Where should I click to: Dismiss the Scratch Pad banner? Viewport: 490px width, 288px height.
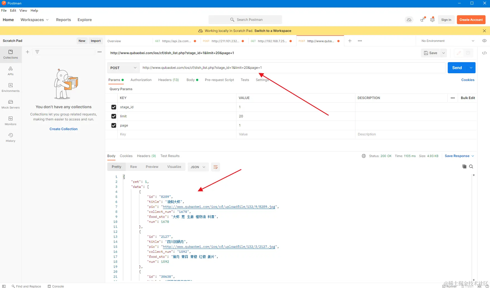pyautogui.click(x=484, y=31)
